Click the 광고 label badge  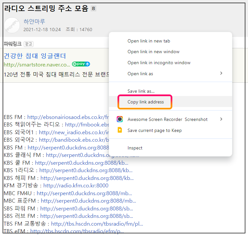coord(29,44)
